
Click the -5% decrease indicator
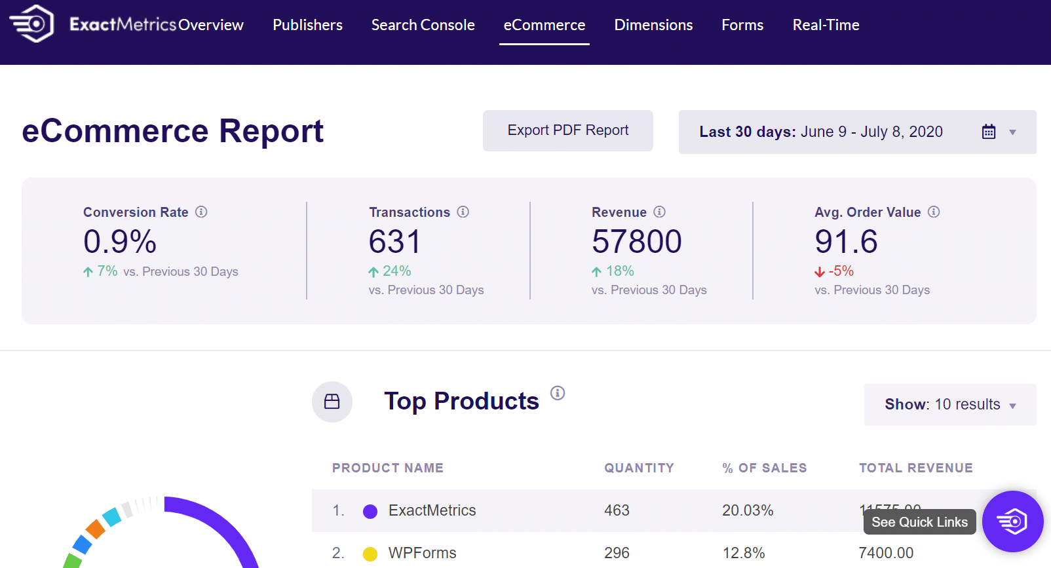pyautogui.click(x=834, y=271)
